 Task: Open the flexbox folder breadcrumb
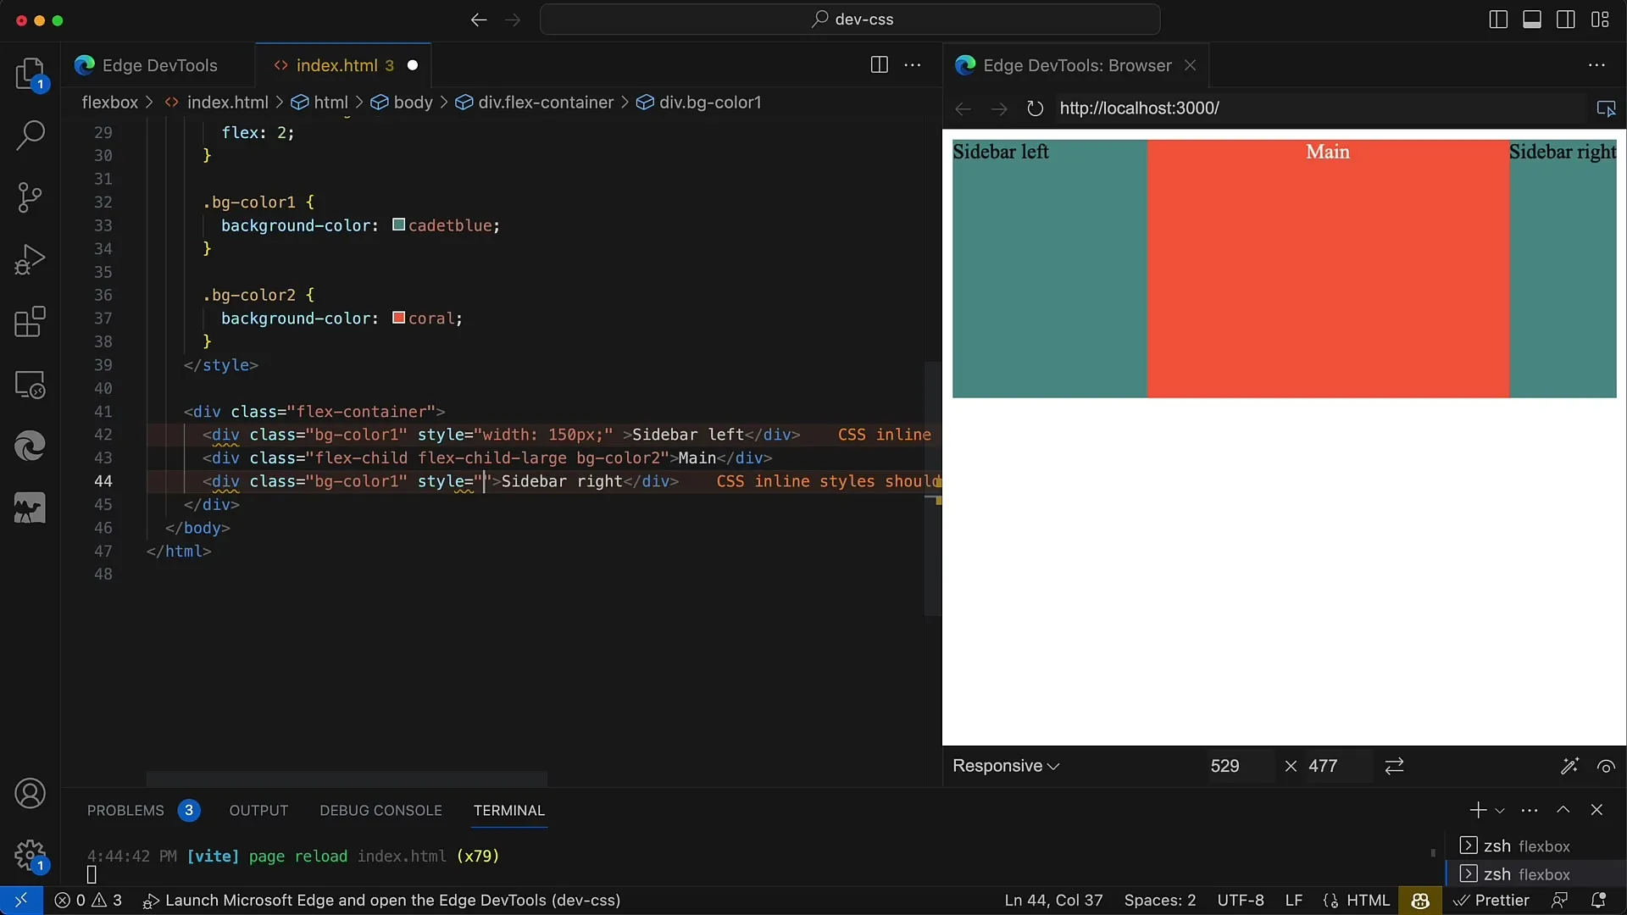(x=109, y=103)
